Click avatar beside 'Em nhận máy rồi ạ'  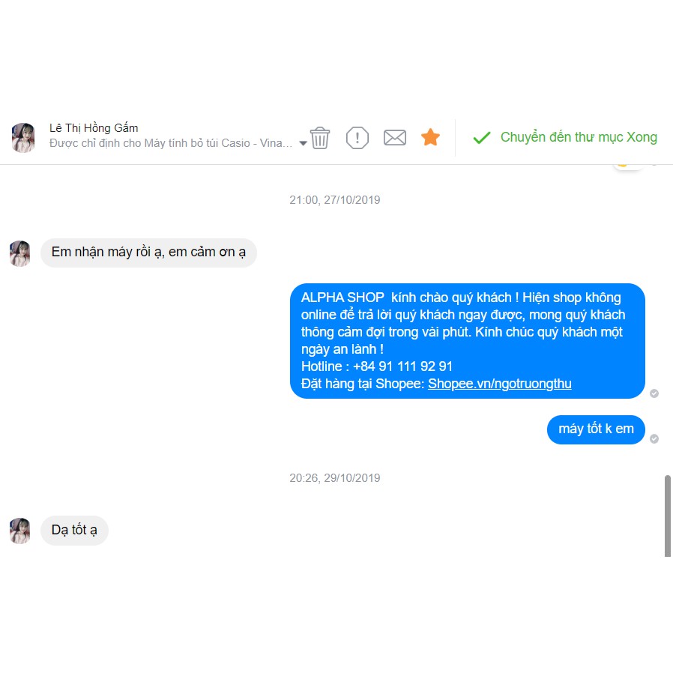point(19,253)
